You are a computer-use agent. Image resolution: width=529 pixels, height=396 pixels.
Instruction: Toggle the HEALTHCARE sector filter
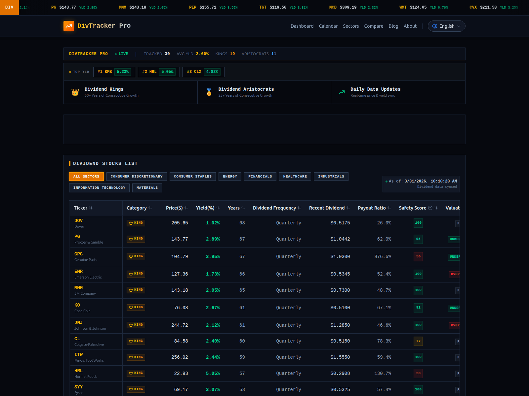coord(295,176)
